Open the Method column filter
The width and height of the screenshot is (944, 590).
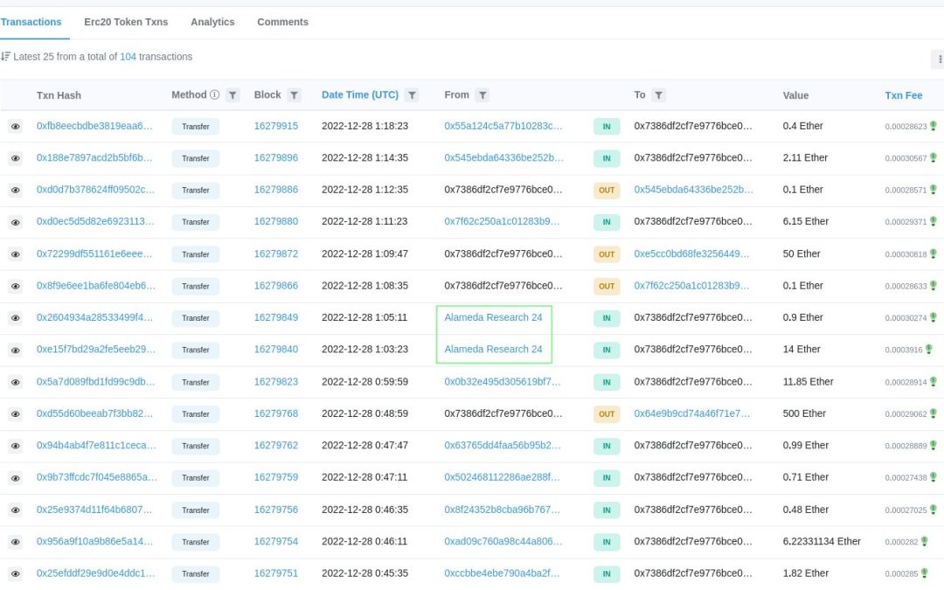233,95
